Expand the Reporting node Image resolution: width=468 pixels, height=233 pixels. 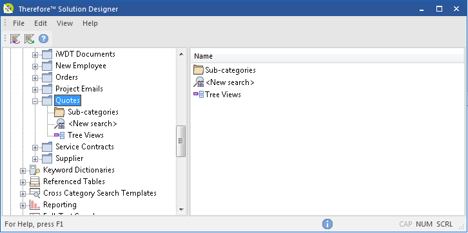click(x=23, y=206)
